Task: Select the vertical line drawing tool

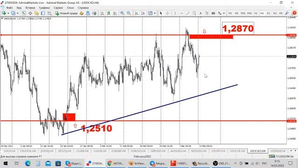Action: 175,13
